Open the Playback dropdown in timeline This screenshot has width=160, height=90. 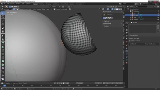8,83
